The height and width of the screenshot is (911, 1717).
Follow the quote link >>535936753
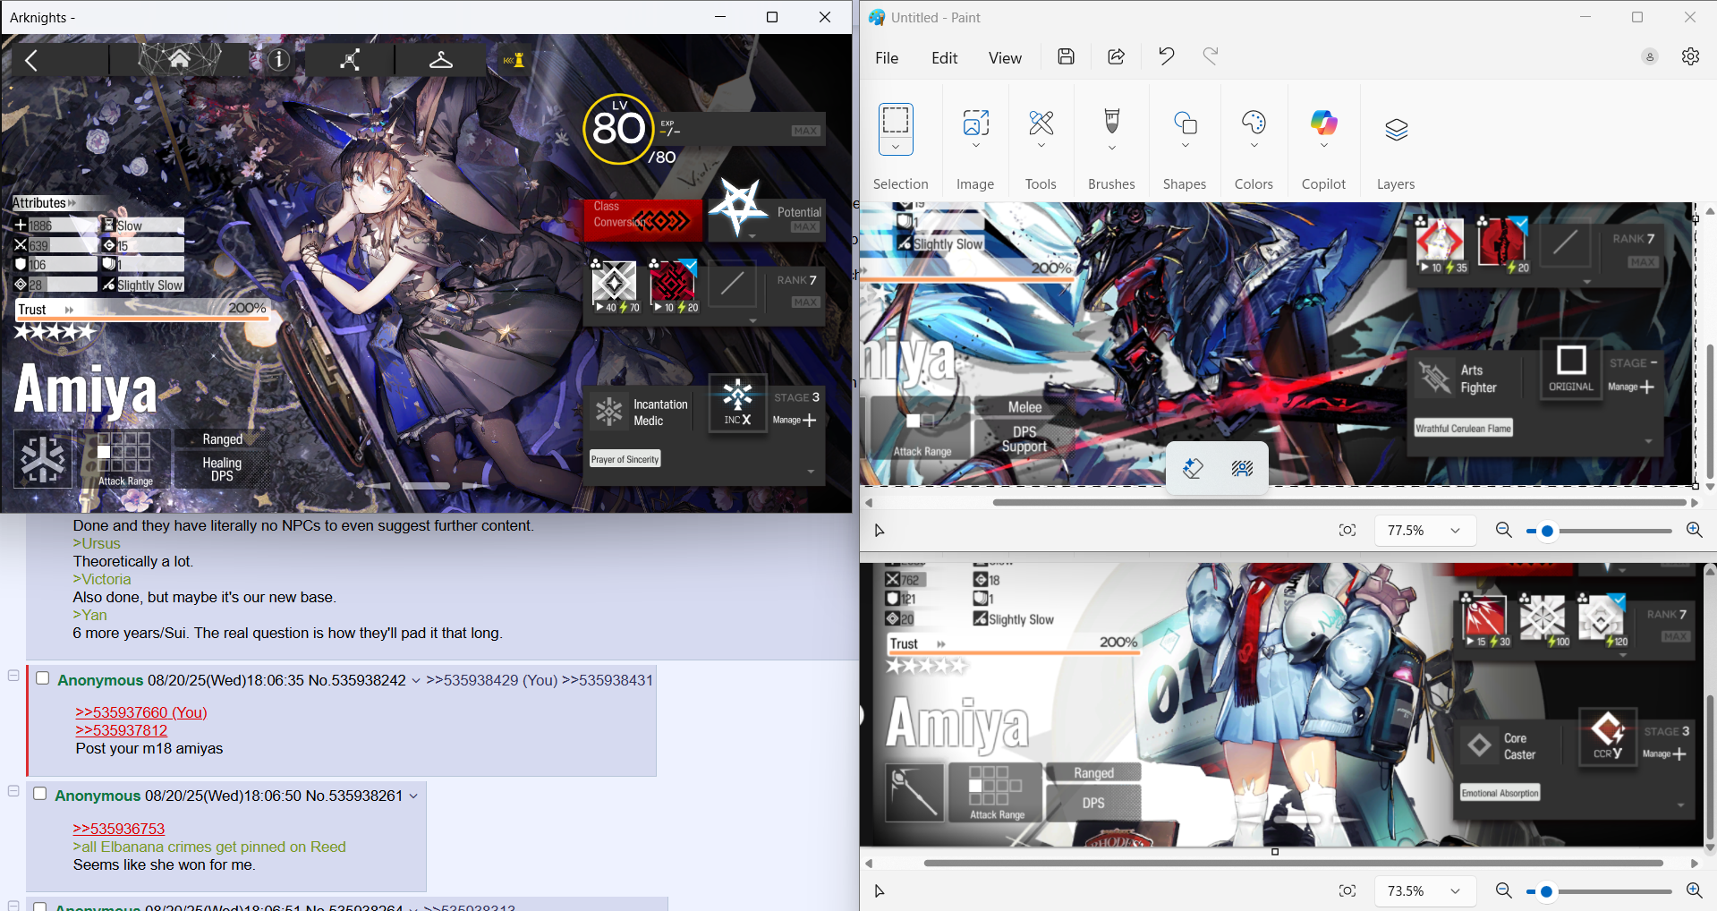tap(119, 829)
